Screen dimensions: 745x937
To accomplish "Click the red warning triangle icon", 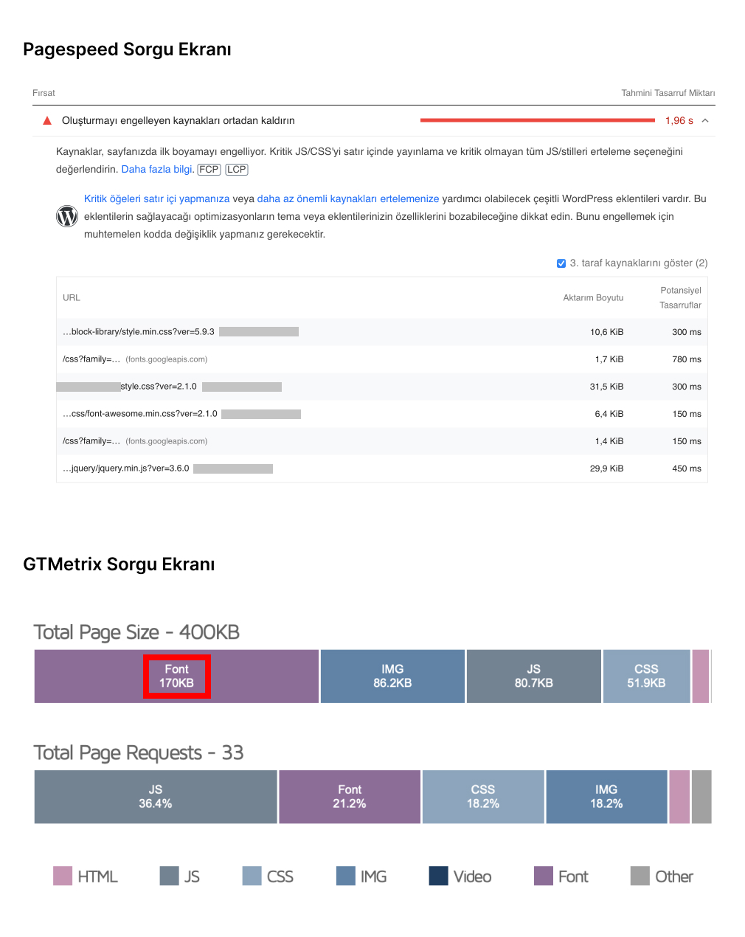I will click(47, 120).
